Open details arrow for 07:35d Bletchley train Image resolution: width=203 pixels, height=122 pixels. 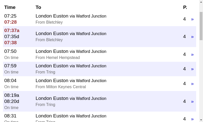(192, 37)
